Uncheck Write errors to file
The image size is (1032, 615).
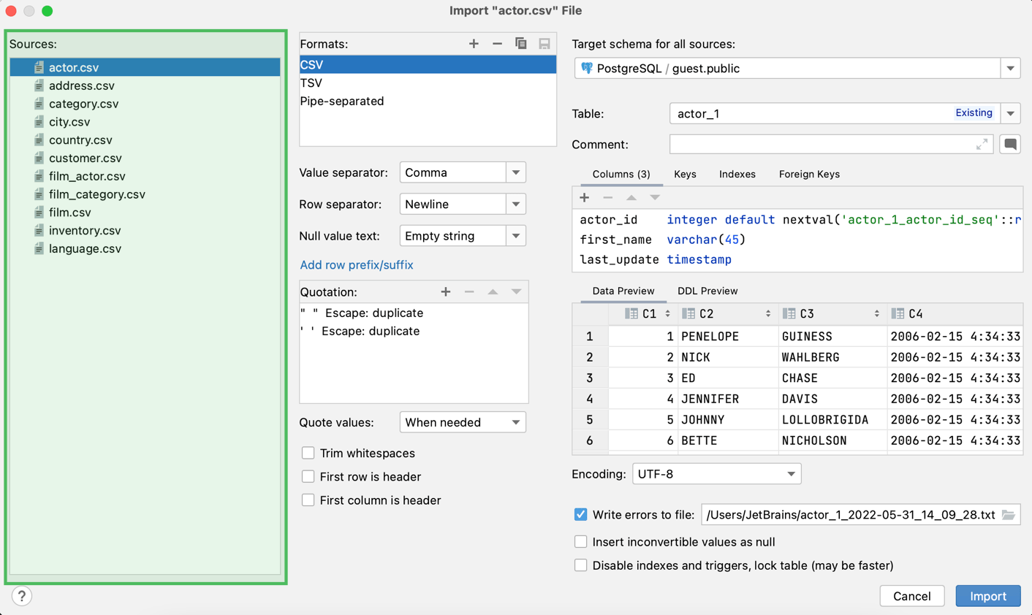580,515
